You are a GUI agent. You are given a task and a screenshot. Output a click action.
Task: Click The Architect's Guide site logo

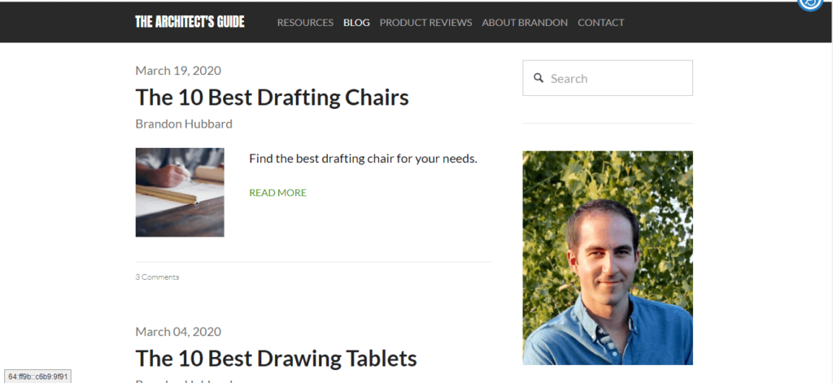click(x=190, y=22)
